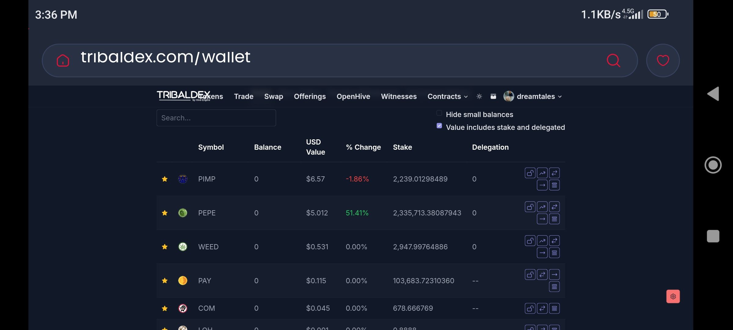The width and height of the screenshot is (733, 330).
Task: Open the Swap menu item
Action: pos(274,97)
